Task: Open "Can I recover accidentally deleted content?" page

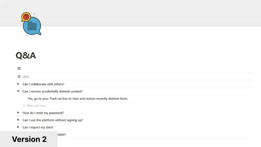Action: 52,92
